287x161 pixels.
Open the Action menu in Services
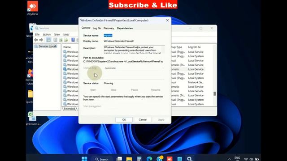pos(47,34)
